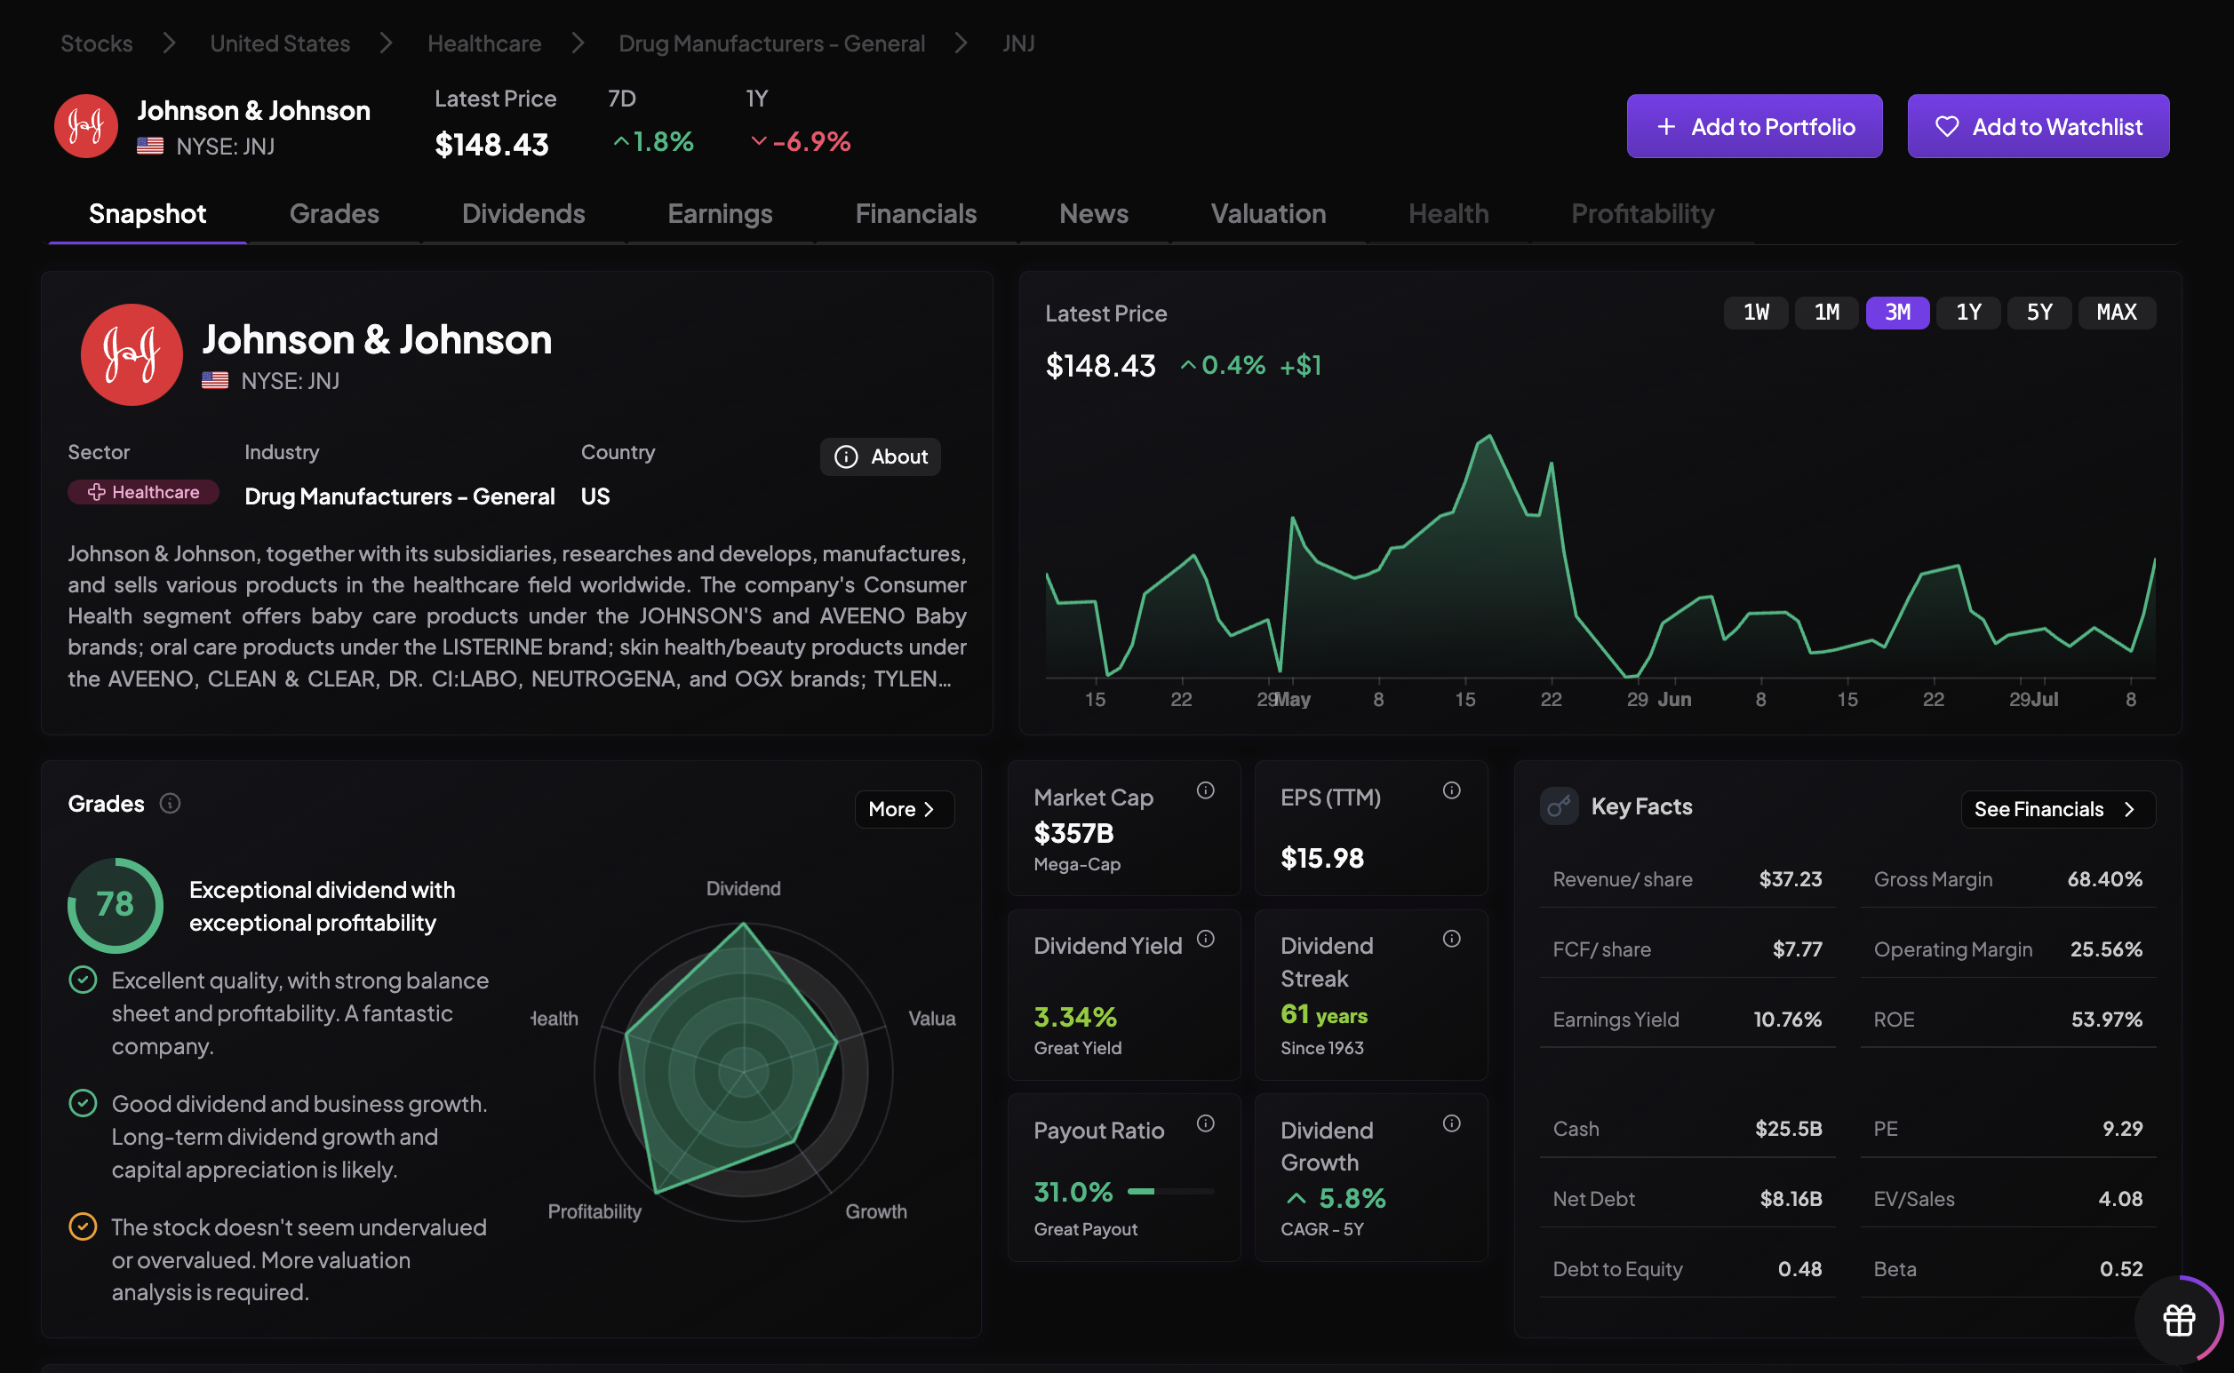The image size is (2234, 1373).
Task: Click the US flag in the snapshot card
Action: [214, 380]
